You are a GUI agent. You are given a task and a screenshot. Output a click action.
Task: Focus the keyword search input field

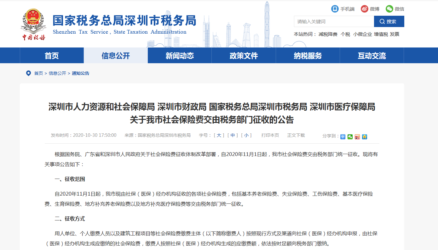pos(334,21)
